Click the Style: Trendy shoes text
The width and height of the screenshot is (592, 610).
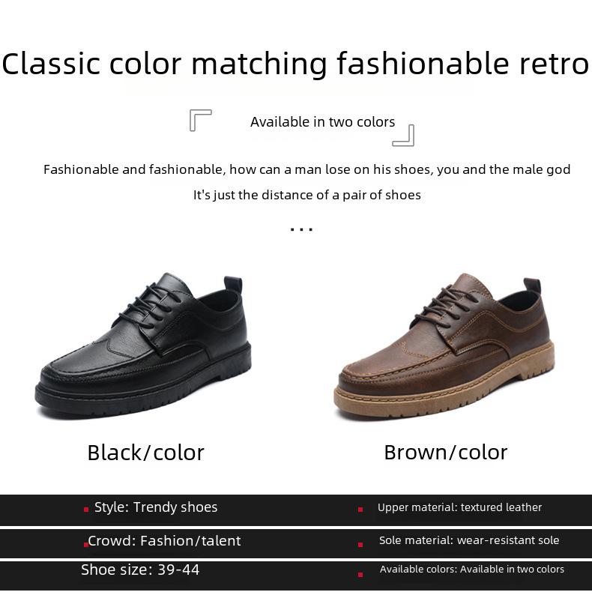[x=156, y=507]
